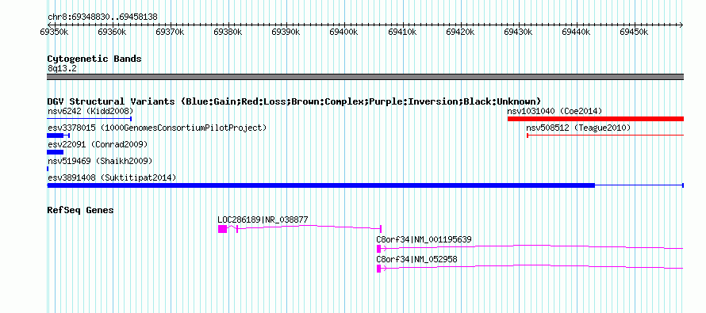Open the nsv6242 (Kidd2008) variant label

(90, 111)
